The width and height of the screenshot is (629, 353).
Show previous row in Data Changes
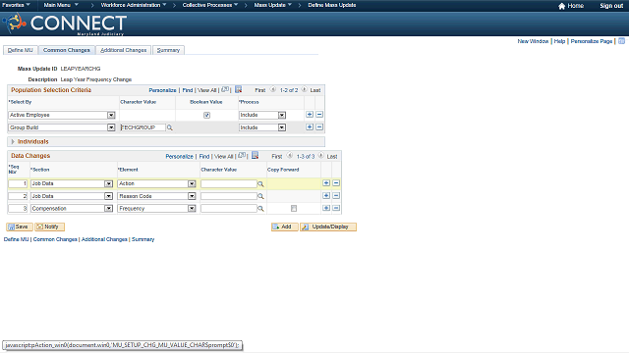pyautogui.click(x=290, y=156)
